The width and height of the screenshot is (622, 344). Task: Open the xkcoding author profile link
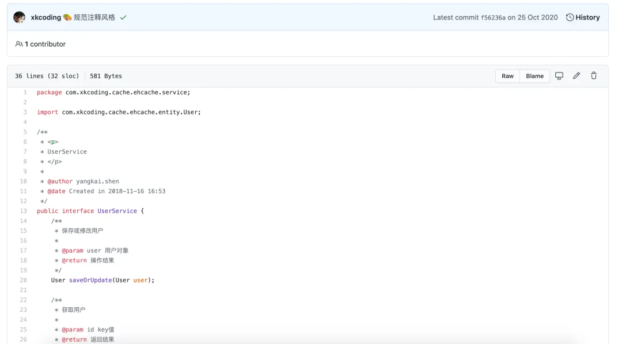(46, 17)
